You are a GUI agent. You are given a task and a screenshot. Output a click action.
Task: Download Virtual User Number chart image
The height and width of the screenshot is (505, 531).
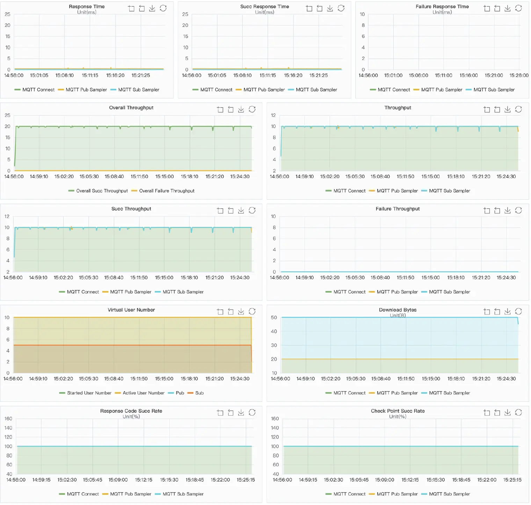pyautogui.click(x=241, y=312)
